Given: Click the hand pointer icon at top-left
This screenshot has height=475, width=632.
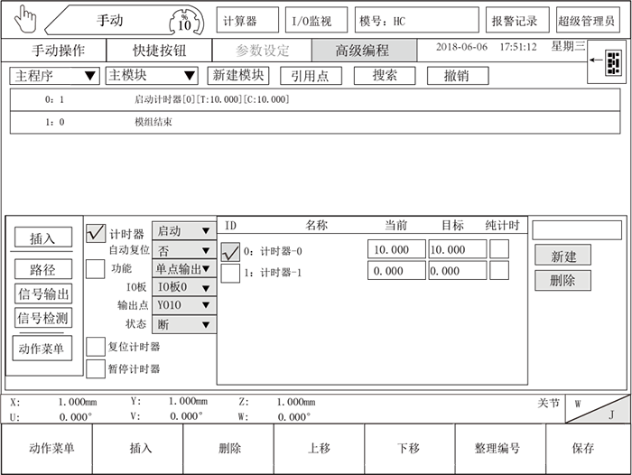Looking at the screenshot, I should [23, 19].
